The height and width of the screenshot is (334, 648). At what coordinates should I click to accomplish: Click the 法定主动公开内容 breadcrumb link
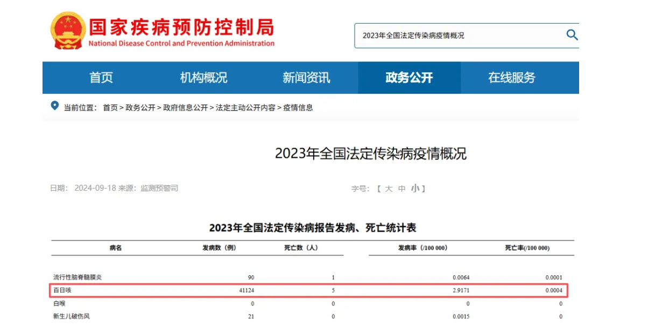pos(245,108)
